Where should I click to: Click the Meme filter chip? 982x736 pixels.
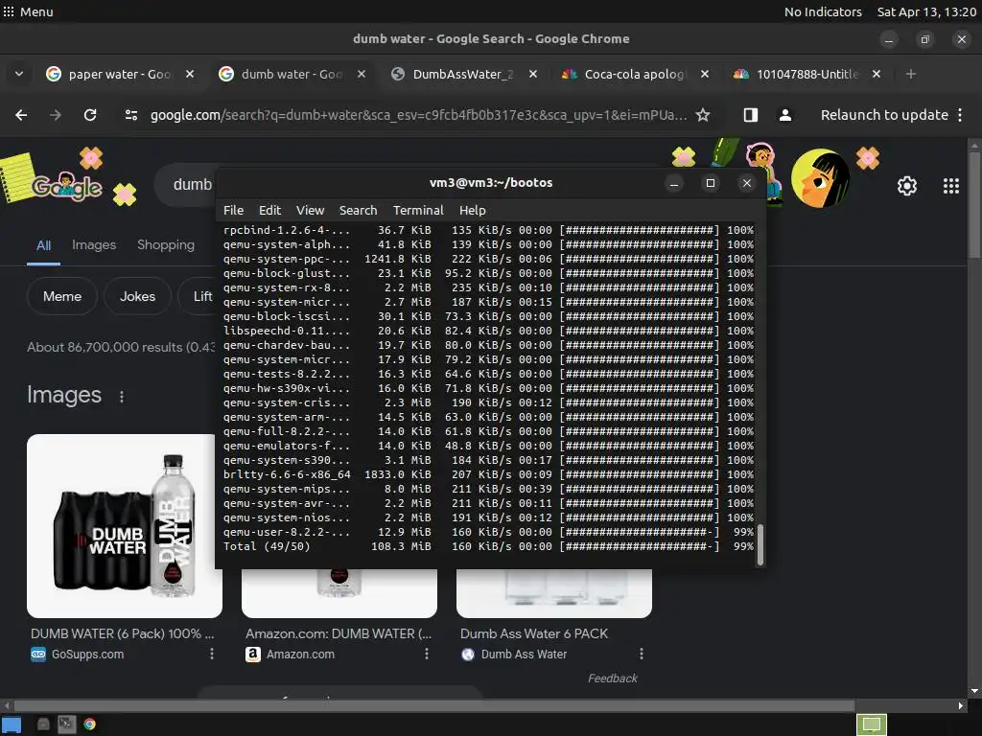pos(62,297)
